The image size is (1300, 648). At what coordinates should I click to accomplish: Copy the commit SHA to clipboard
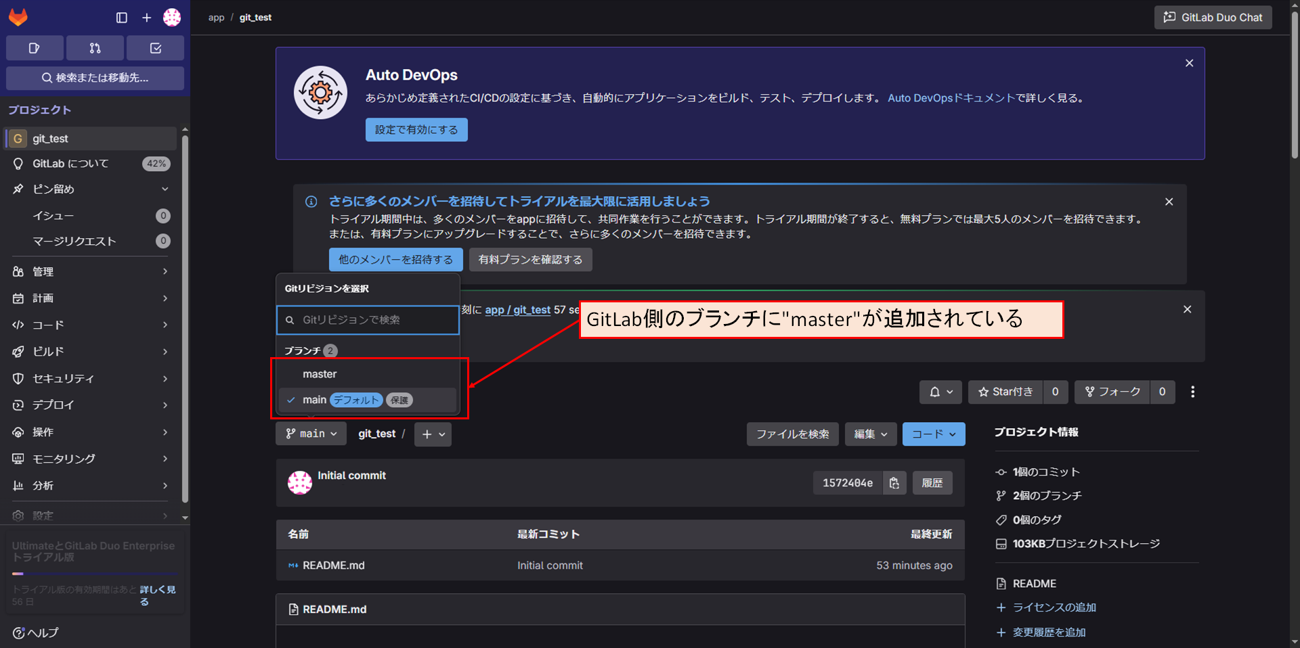click(x=894, y=483)
